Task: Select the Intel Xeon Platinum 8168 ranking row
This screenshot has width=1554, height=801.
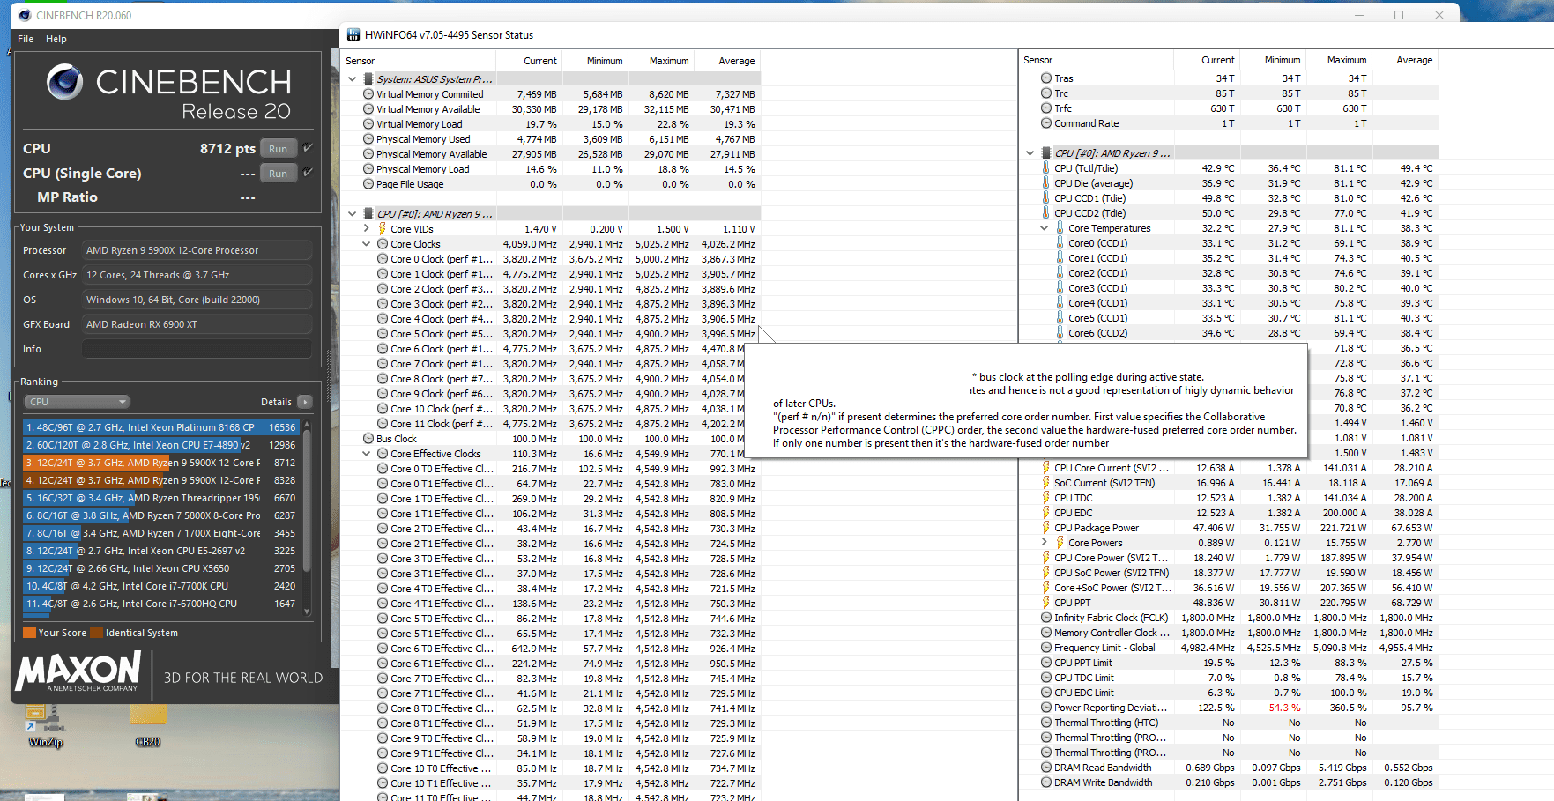Action: click(161, 427)
